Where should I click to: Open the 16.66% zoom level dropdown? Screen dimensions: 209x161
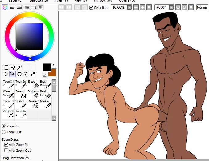tap(129, 7)
